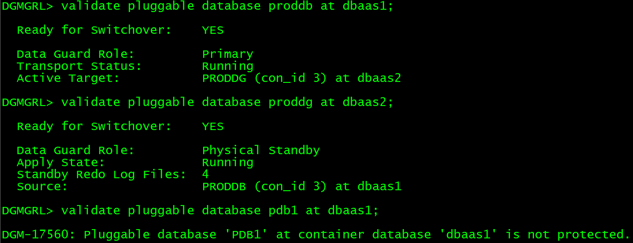Click the first YES switchover value
This screenshot has height=243, width=633.
(213, 31)
